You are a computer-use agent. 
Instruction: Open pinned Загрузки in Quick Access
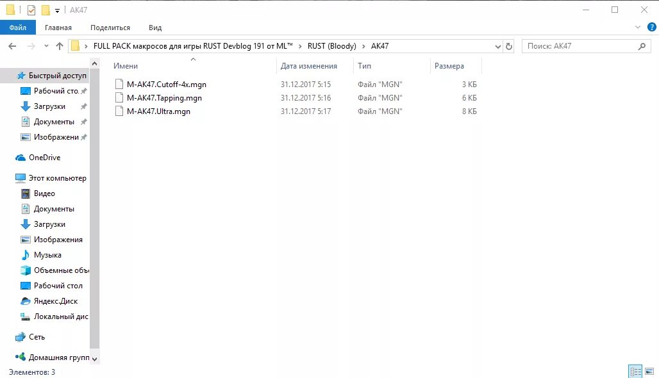[49, 106]
